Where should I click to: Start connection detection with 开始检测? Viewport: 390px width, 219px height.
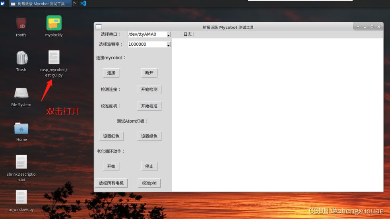[x=149, y=89]
